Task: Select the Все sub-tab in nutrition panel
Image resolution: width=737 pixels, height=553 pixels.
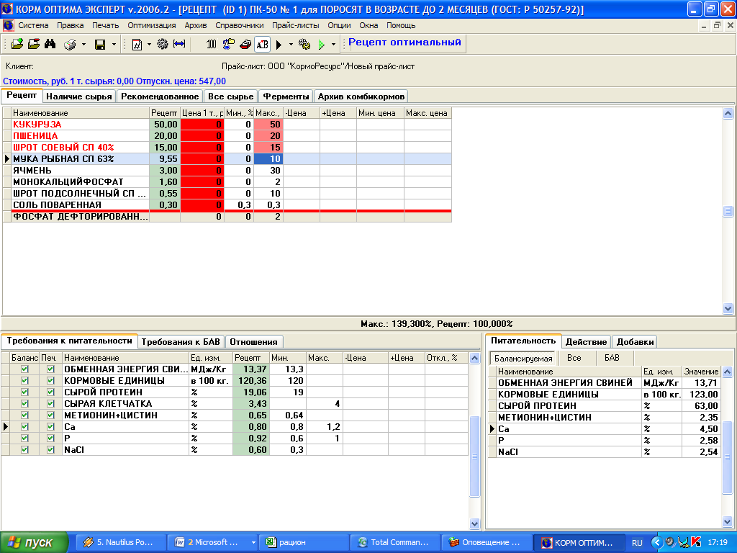Action: coord(574,358)
